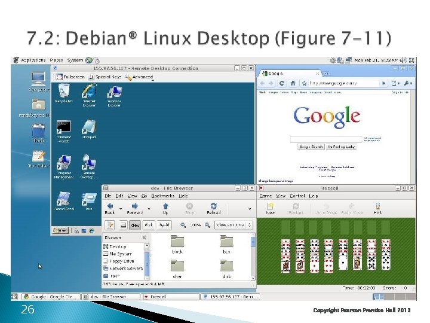The height and width of the screenshot is (323, 430).
Task: Click Fullscreen in Remote Desktop toolbar
Action: point(70,77)
